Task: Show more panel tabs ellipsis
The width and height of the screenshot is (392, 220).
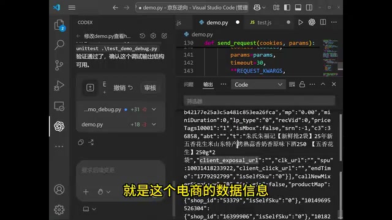Action: tap(223, 84)
